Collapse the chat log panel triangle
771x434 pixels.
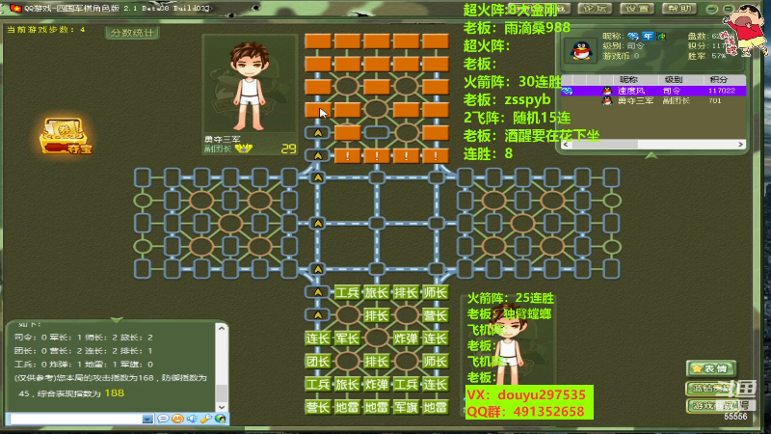(x=117, y=320)
